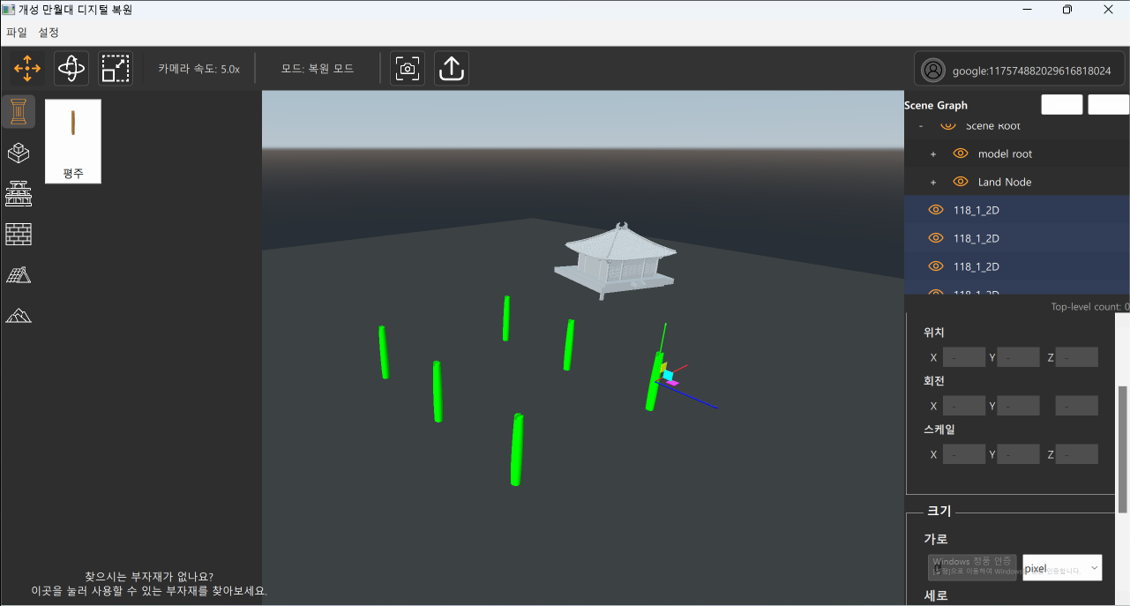This screenshot has height=606, width=1130.
Task: Expand the Land Node tree node
Action: 933,183
